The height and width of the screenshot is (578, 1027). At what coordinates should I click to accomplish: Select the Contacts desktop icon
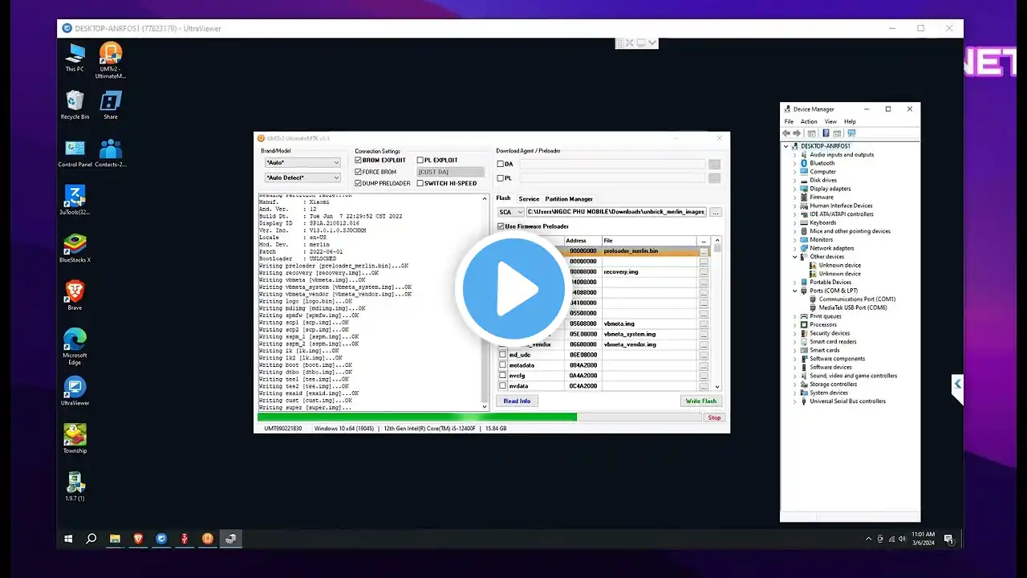[x=111, y=153]
